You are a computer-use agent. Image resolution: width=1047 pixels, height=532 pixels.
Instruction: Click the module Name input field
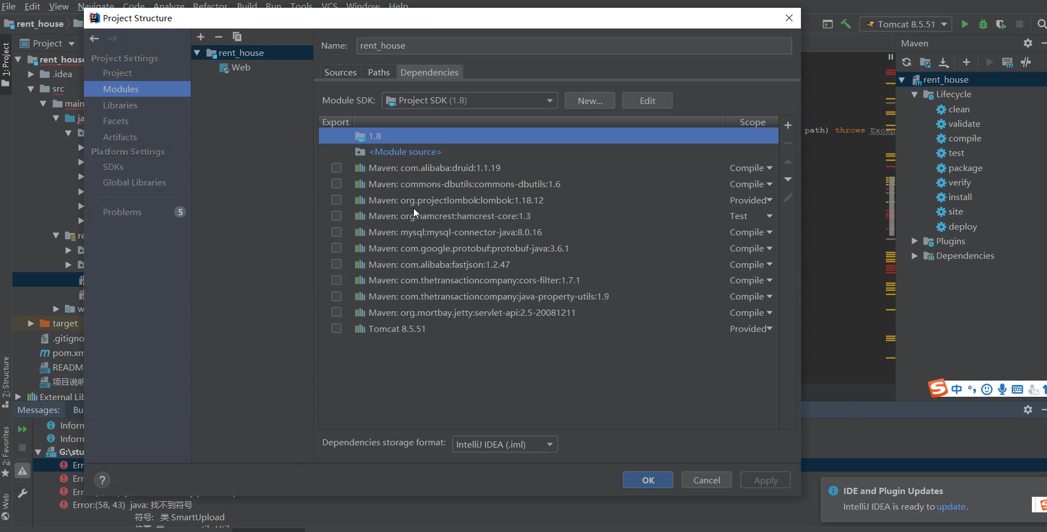point(573,46)
